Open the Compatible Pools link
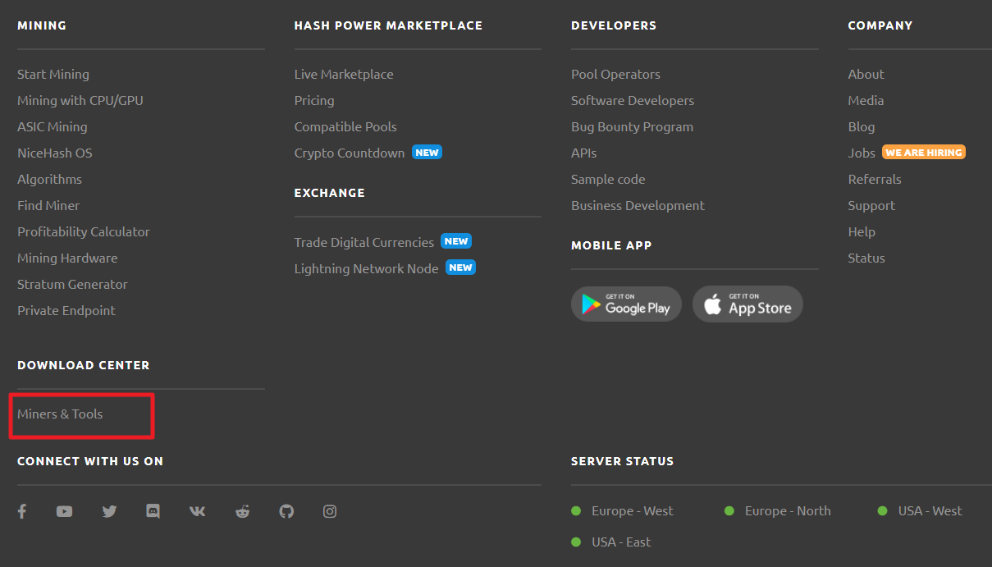 tap(345, 126)
